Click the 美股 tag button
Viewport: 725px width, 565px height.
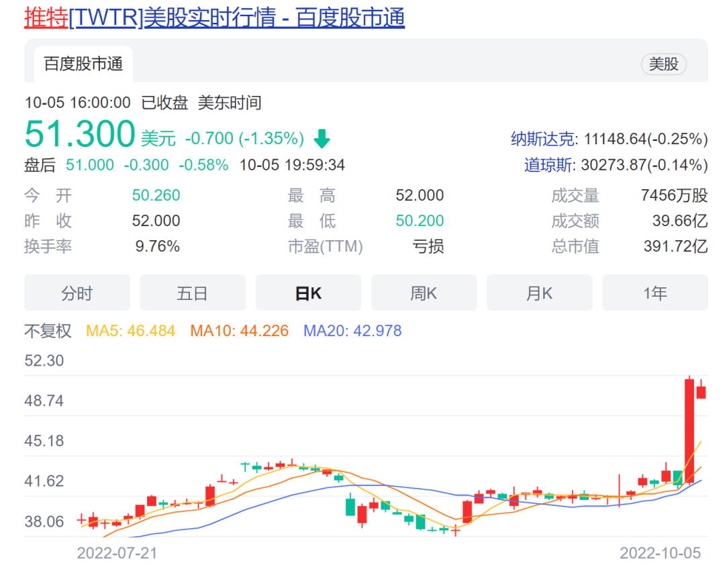tap(663, 64)
